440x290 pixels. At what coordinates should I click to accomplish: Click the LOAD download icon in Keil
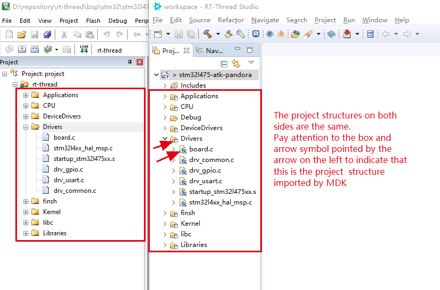tap(84, 49)
